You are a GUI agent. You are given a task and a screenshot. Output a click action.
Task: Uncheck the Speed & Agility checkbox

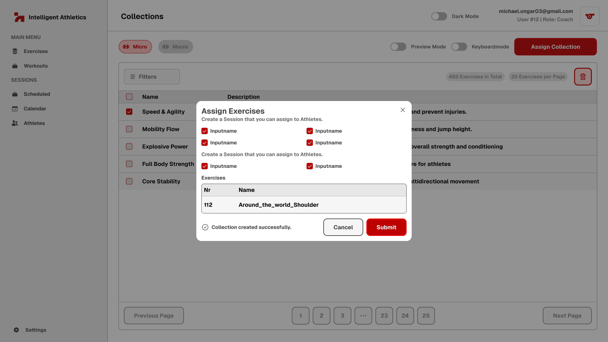[x=129, y=112]
